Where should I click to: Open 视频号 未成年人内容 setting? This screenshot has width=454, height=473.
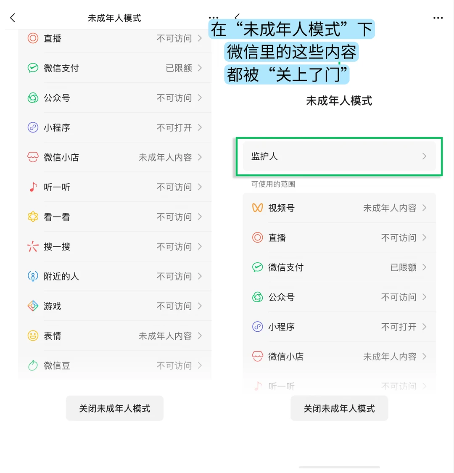click(339, 208)
